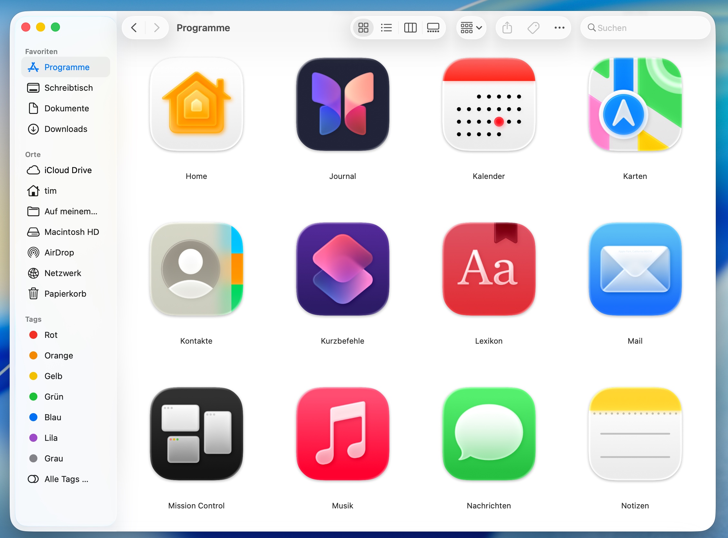Select the Rot tag
This screenshot has height=538, width=728.
tap(65, 335)
